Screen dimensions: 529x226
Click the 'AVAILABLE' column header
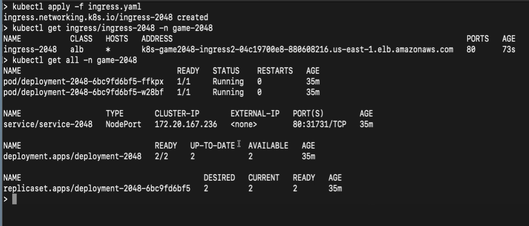pos(268,146)
